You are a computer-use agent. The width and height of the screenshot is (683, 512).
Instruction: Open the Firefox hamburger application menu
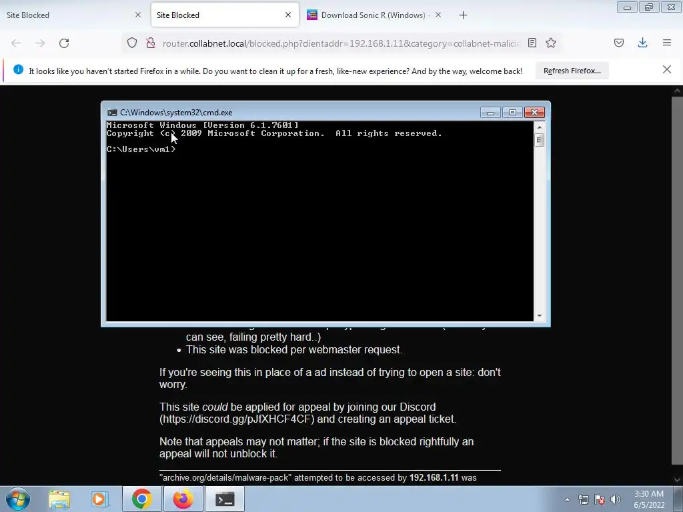[x=667, y=43]
